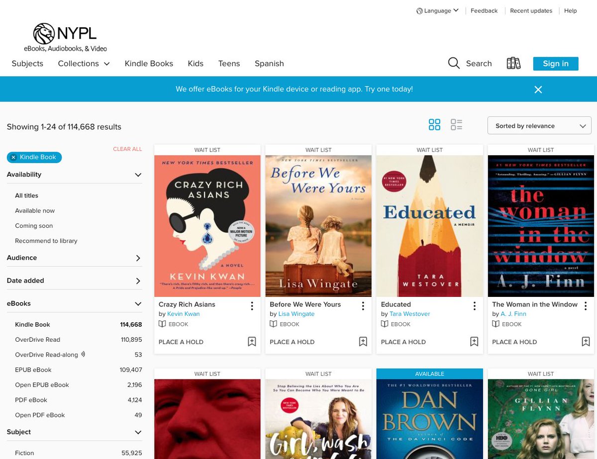Switch to grid view layout
The height and width of the screenshot is (459, 597).
point(434,125)
